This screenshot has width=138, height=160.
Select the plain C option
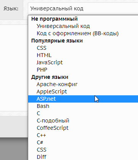(x=83, y=113)
